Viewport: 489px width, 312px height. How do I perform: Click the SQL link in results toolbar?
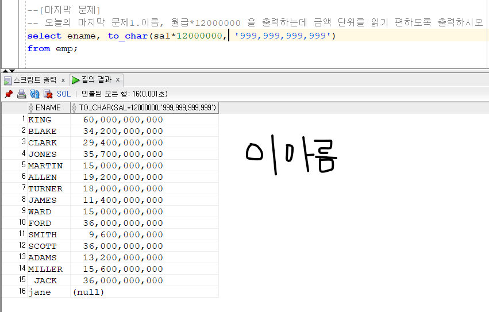click(x=64, y=94)
